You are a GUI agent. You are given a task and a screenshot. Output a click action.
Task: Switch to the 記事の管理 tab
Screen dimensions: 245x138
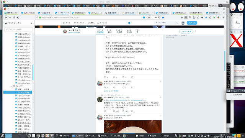coord(112,13)
